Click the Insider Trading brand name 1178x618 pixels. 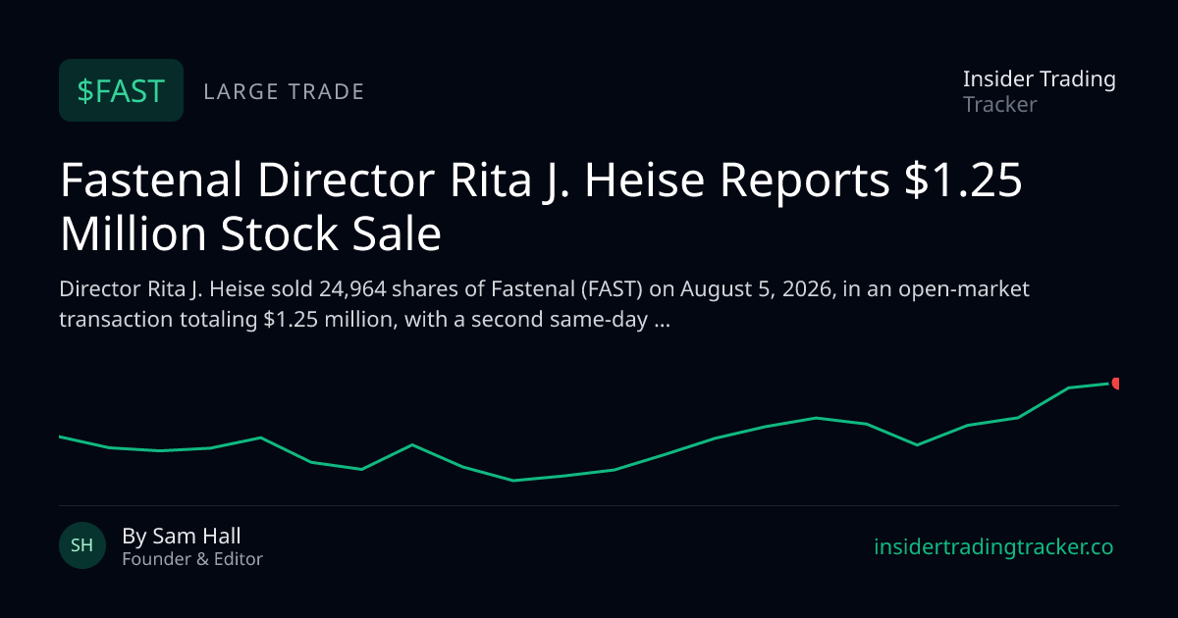(1039, 79)
